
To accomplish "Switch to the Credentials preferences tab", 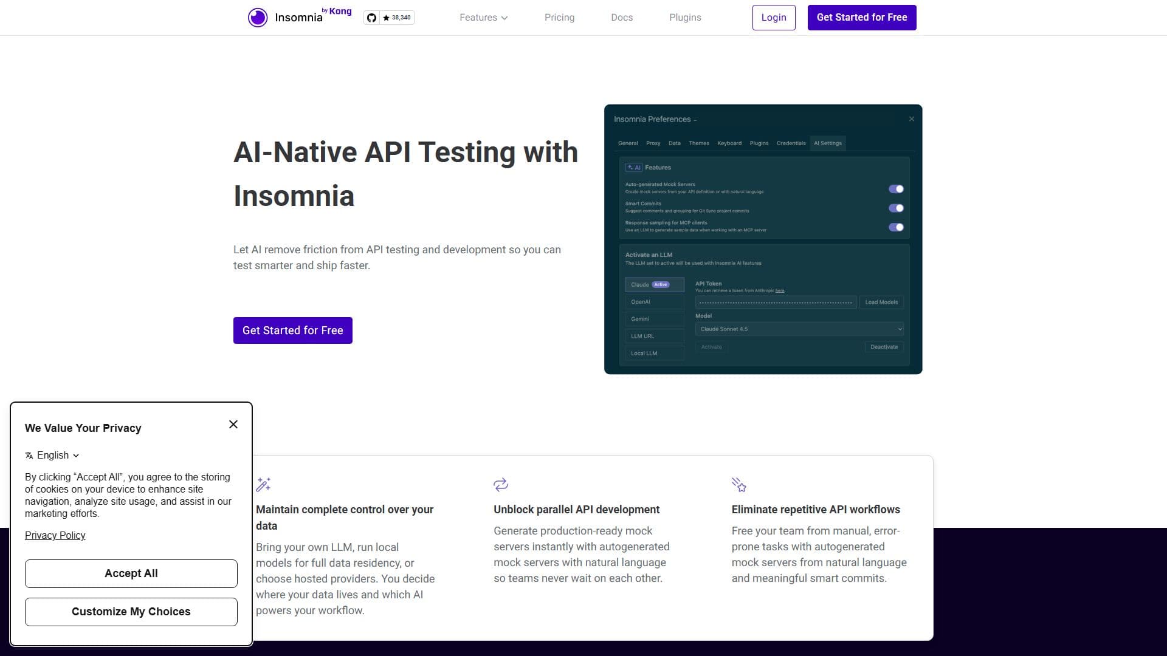I will coord(791,143).
